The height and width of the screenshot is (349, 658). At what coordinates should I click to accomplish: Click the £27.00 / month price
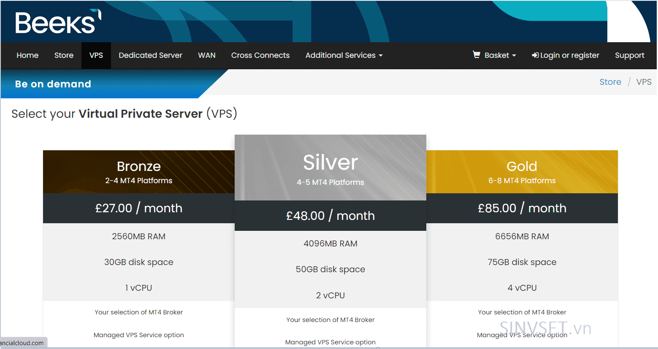[x=139, y=208]
